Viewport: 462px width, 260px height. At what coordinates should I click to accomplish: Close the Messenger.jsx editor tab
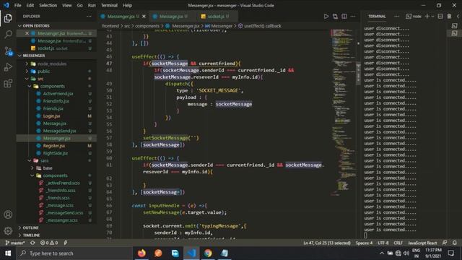[144, 17]
